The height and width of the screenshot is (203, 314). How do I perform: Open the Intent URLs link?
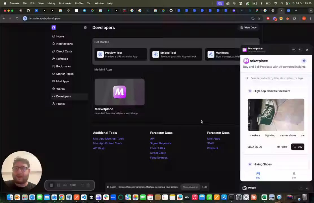[158, 148]
